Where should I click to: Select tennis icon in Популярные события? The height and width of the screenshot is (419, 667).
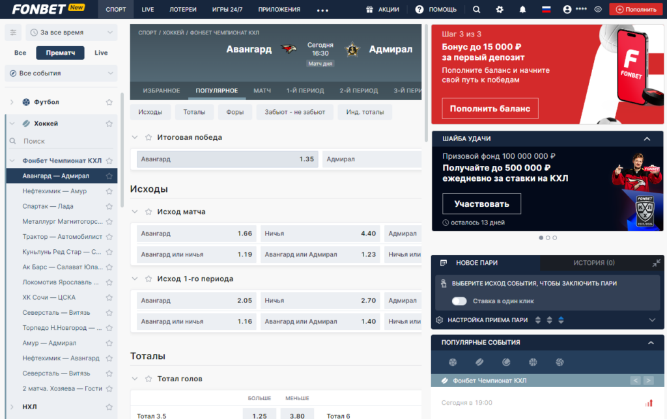click(x=506, y=362)
